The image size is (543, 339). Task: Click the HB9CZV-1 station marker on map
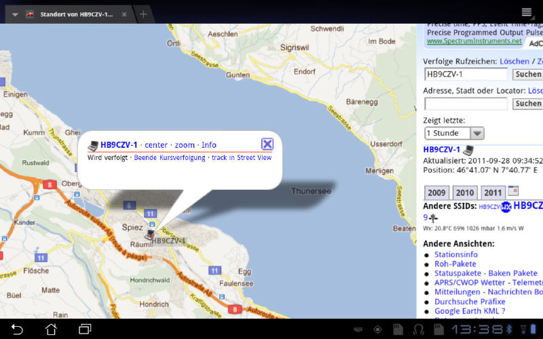click(x=149, y=235)
